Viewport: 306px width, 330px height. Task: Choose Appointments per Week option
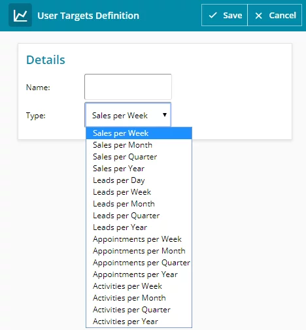click(x=139, y=239)
